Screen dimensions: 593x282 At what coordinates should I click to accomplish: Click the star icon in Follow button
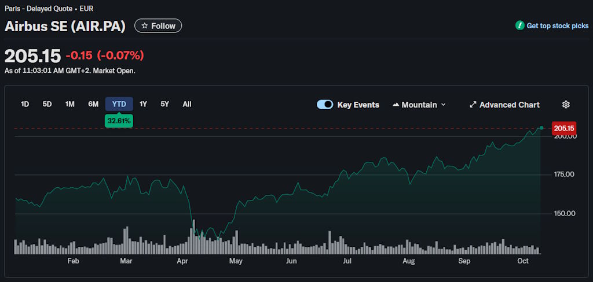pos(145,26)
